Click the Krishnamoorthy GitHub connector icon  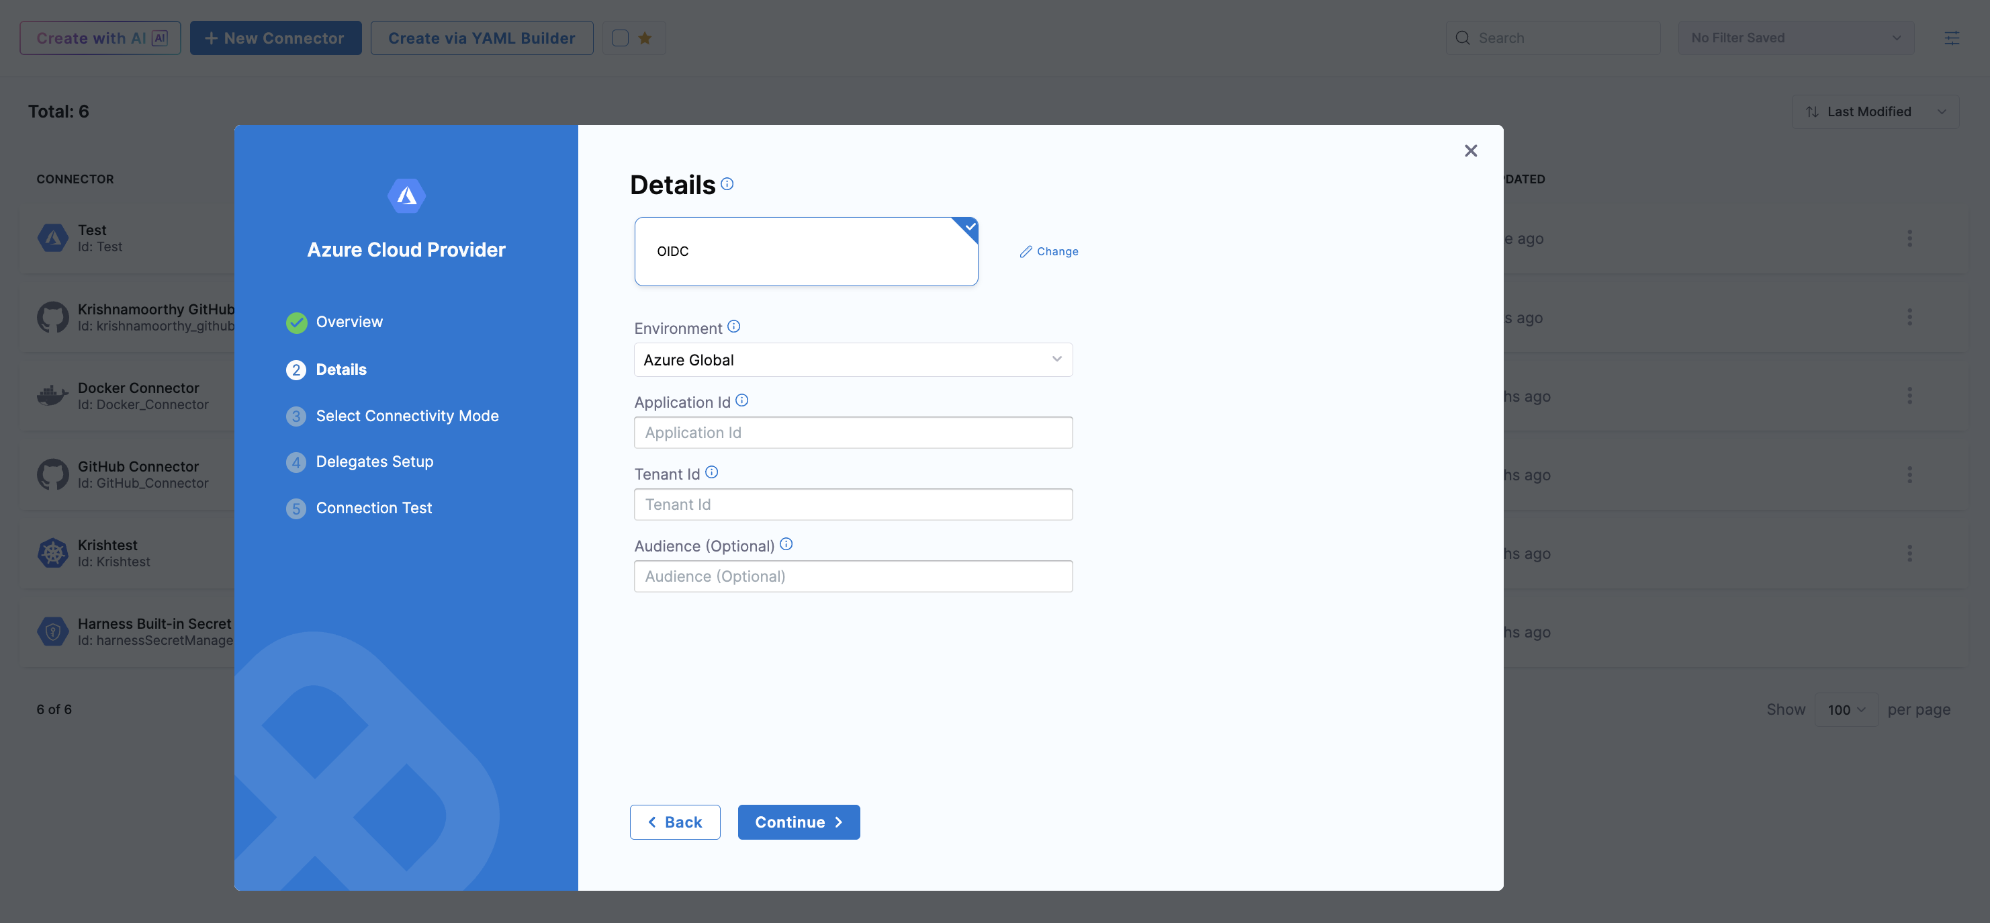tap(52, 316)
